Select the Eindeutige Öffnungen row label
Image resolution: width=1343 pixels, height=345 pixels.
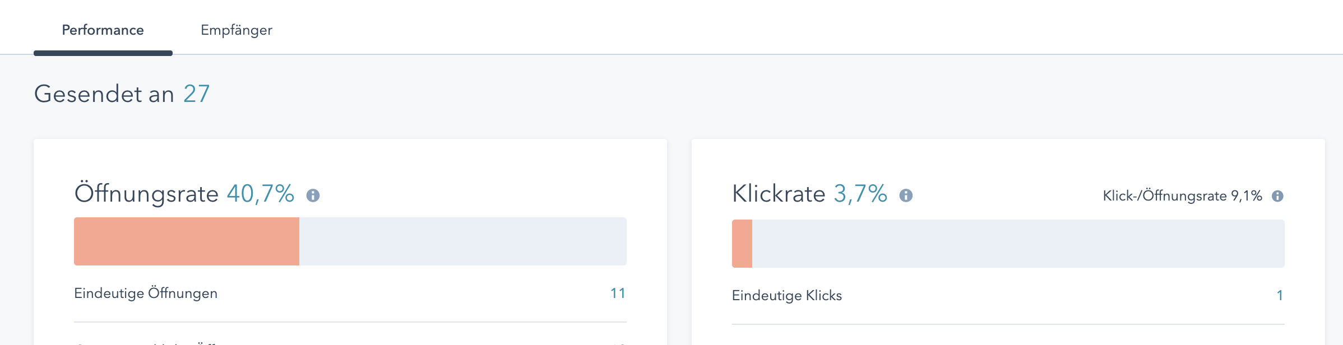coord(146,293)
